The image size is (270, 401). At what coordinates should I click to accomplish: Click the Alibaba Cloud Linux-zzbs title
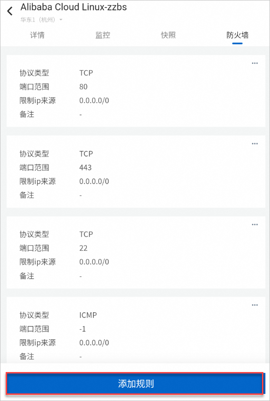[x=74, y=7]
